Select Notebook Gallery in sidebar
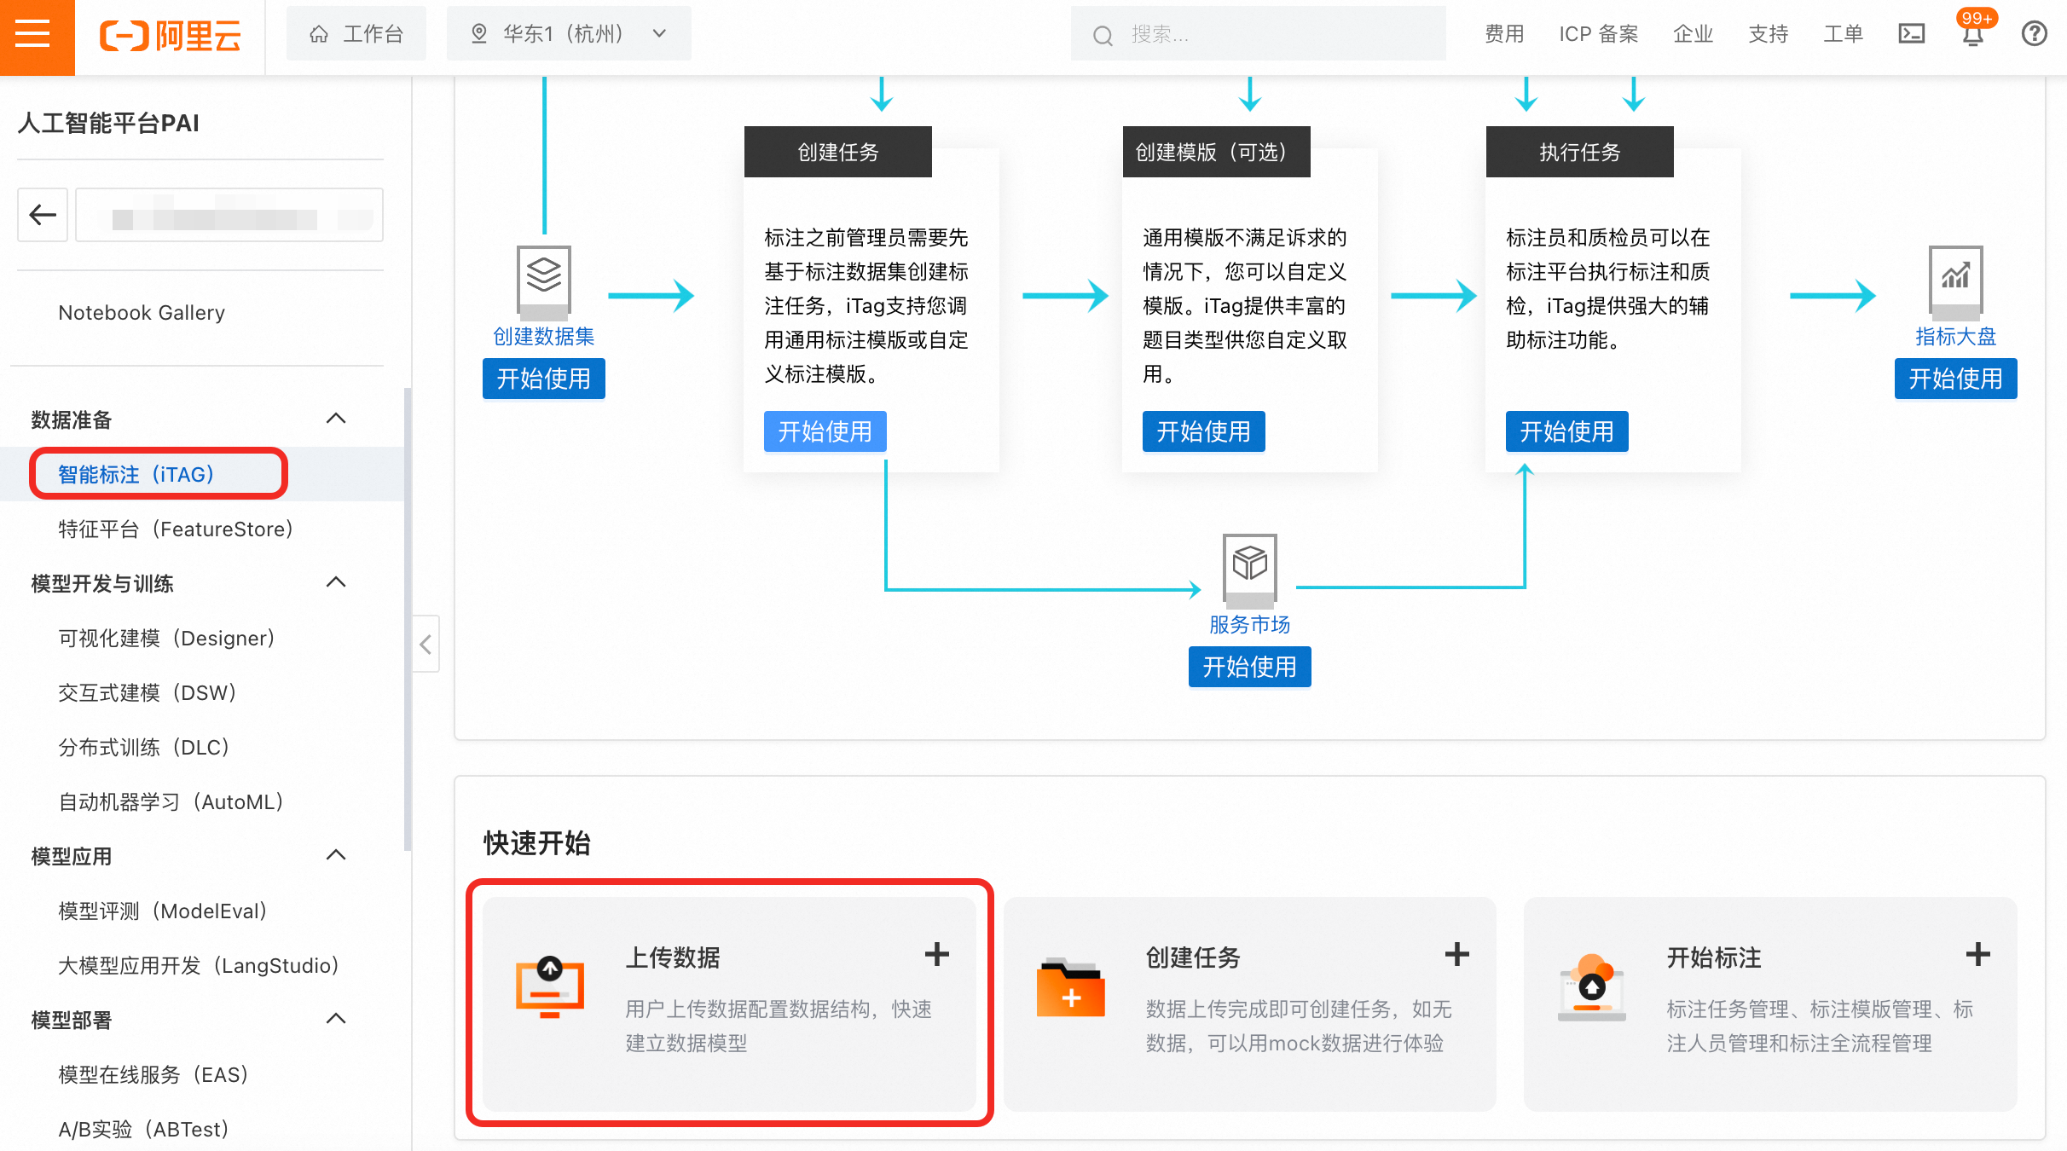 142,313
